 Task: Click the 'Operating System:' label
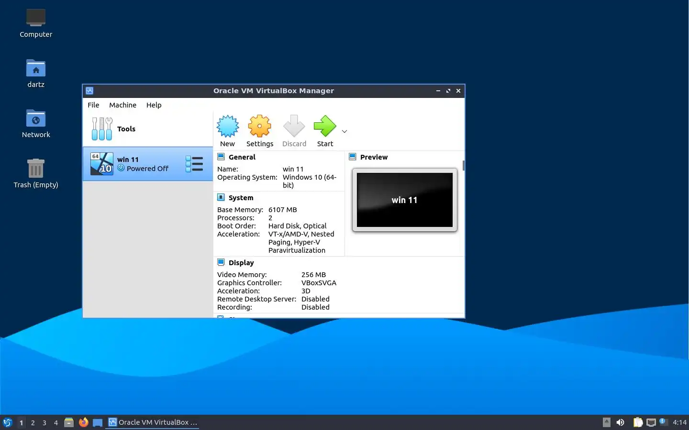[247, 177]
